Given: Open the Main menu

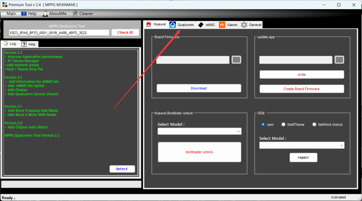Looking at the screenshot, I should 9,14.
